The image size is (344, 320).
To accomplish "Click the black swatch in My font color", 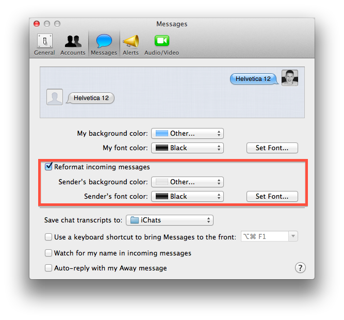I will pyautogui.click(x=162, y=148).
